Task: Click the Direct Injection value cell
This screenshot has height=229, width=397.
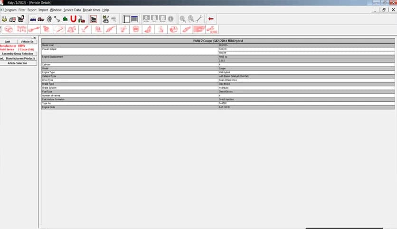Action: [306, 99]
